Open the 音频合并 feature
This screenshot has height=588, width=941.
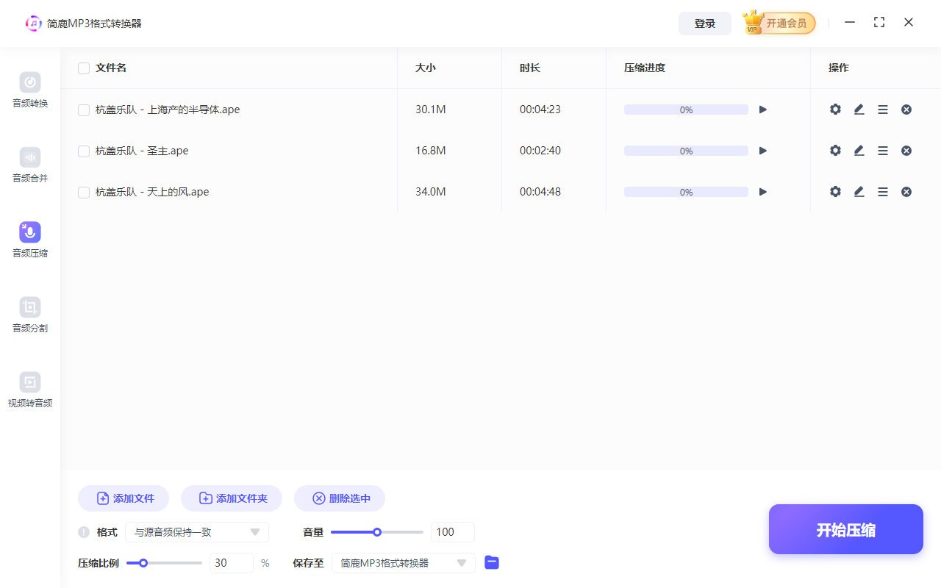[x=29, y=165]
